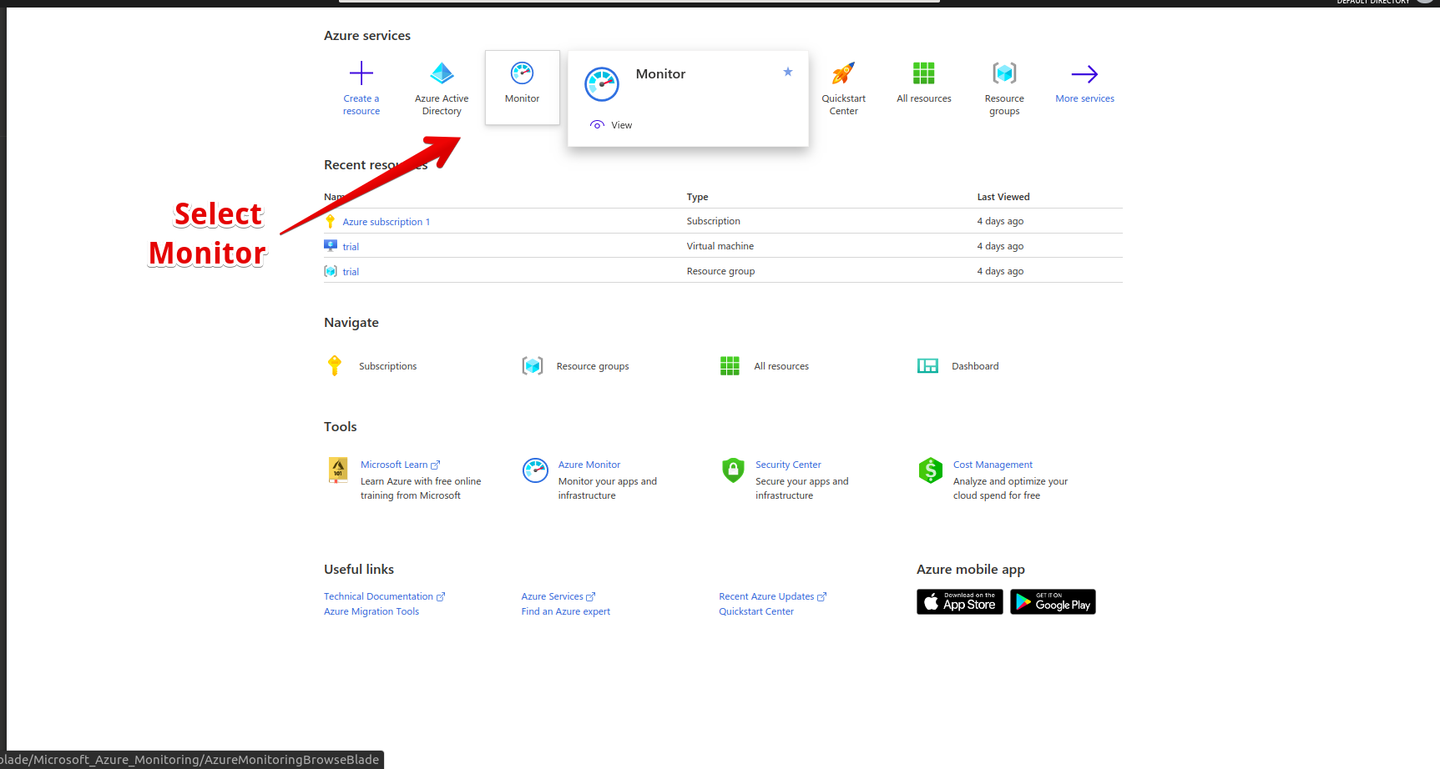Screen dimensions: 1440x769
Task: Click the trial resource group cube icon
Action: click(x=331, y=271)
